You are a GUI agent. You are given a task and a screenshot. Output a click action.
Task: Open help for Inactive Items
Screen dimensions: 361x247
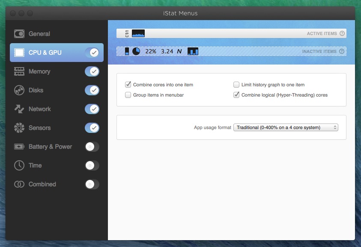(342, 51)
